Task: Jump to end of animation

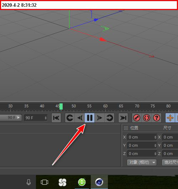Action: [x=123, y=118]
